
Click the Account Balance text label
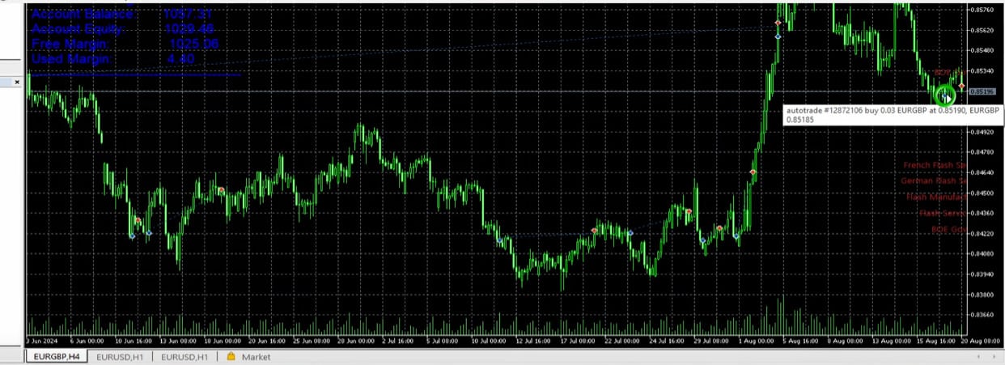82,14
